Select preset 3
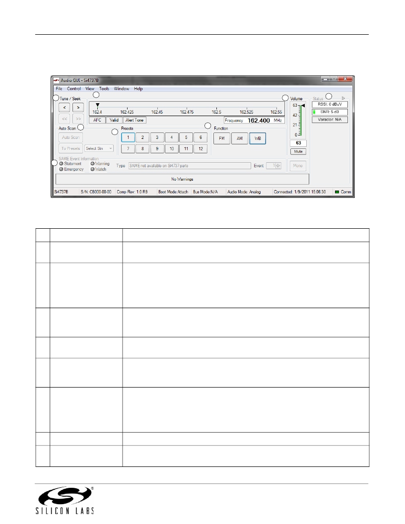Viewport: 405px width, 524px height. pyautogui.click(x=157, y=137)
